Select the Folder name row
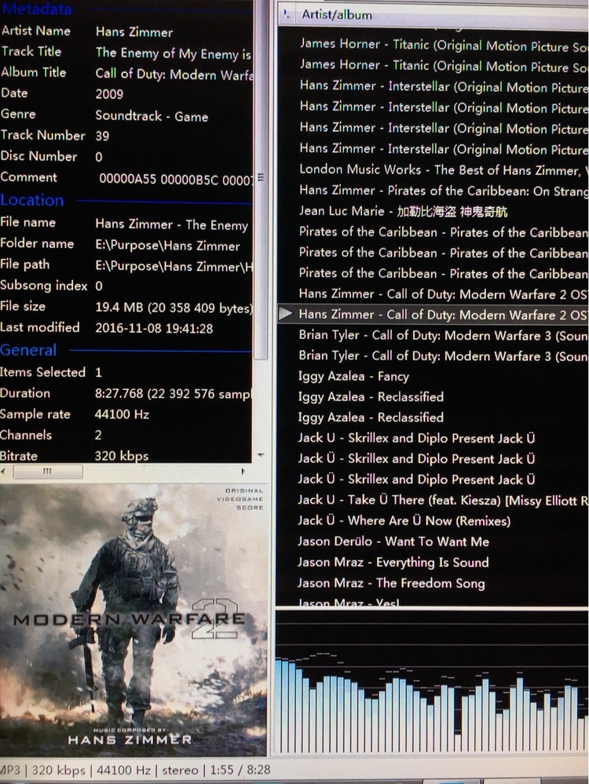 [x=126, y=244]
